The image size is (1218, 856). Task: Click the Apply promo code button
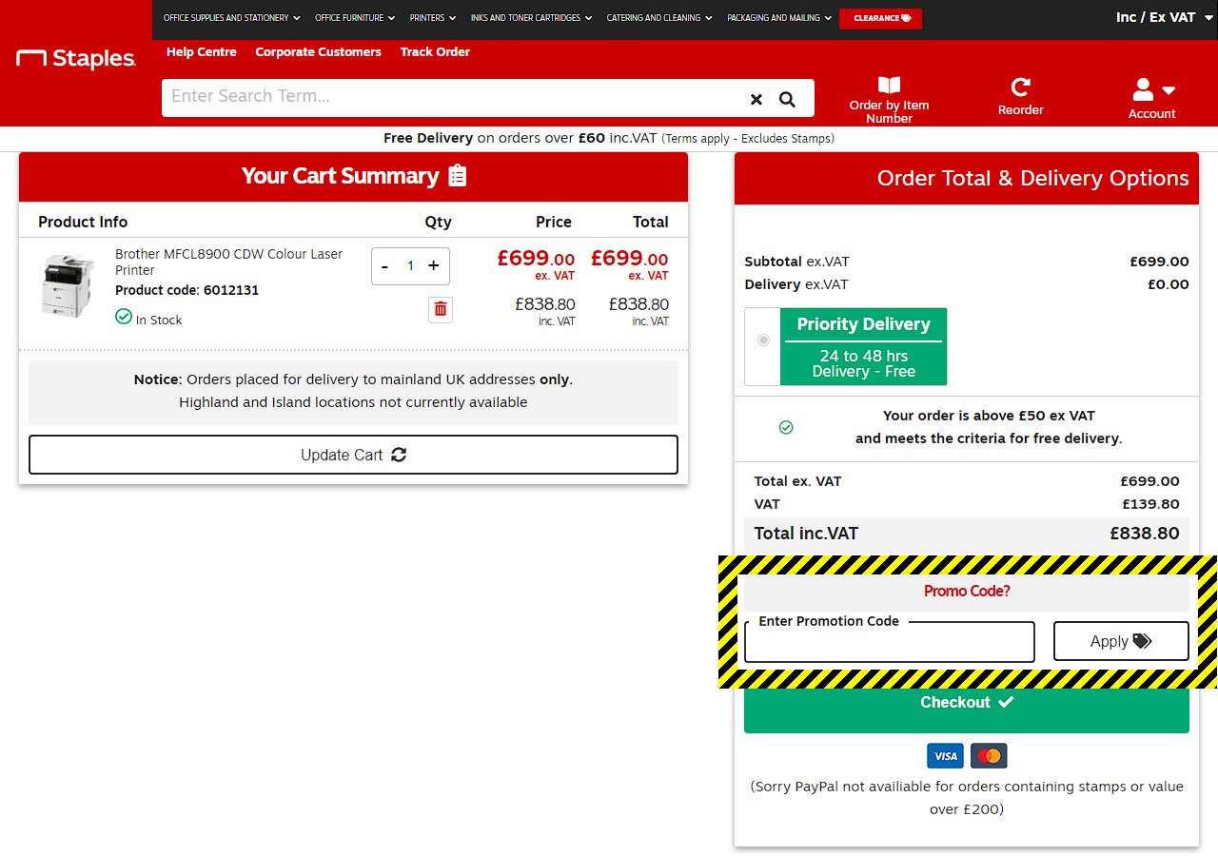point(1121,641)
